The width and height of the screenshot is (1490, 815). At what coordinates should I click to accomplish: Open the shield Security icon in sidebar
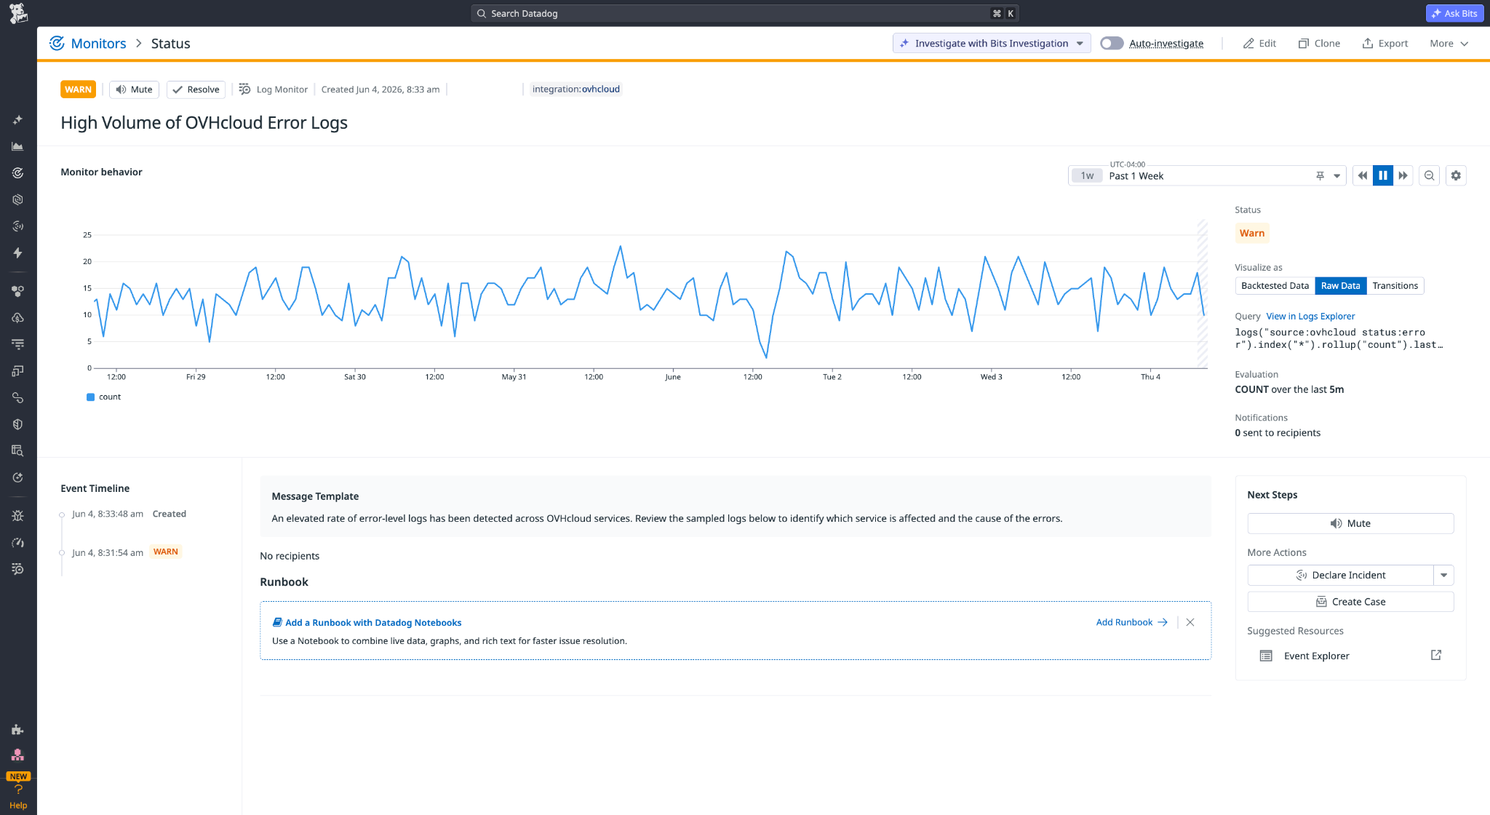coord(18,424)
